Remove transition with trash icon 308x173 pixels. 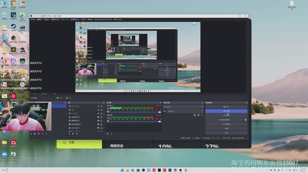pos(198,115)
